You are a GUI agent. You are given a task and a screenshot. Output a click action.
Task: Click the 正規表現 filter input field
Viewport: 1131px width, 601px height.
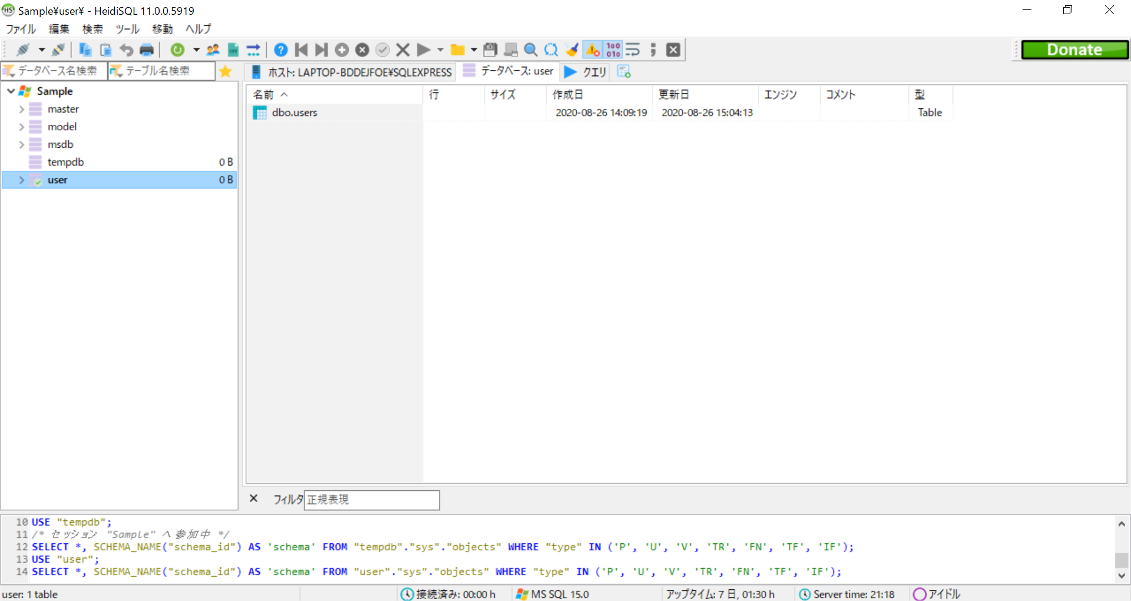pos(372,500)
